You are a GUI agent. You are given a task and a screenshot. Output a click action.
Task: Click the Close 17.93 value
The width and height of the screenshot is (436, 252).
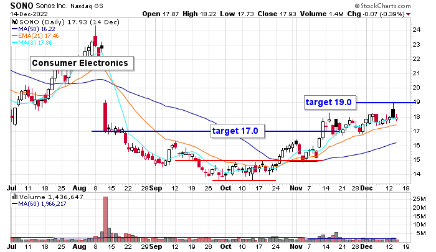coord(277,14)
